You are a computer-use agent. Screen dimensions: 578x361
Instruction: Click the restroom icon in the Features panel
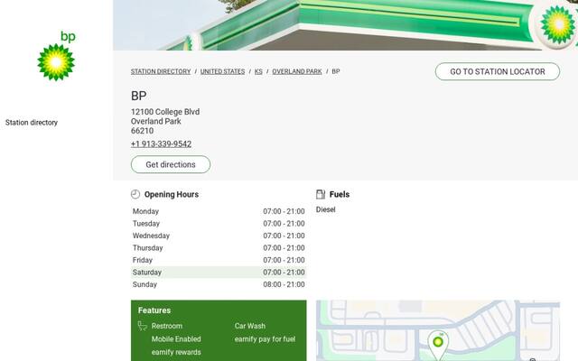tap(143, 326)
